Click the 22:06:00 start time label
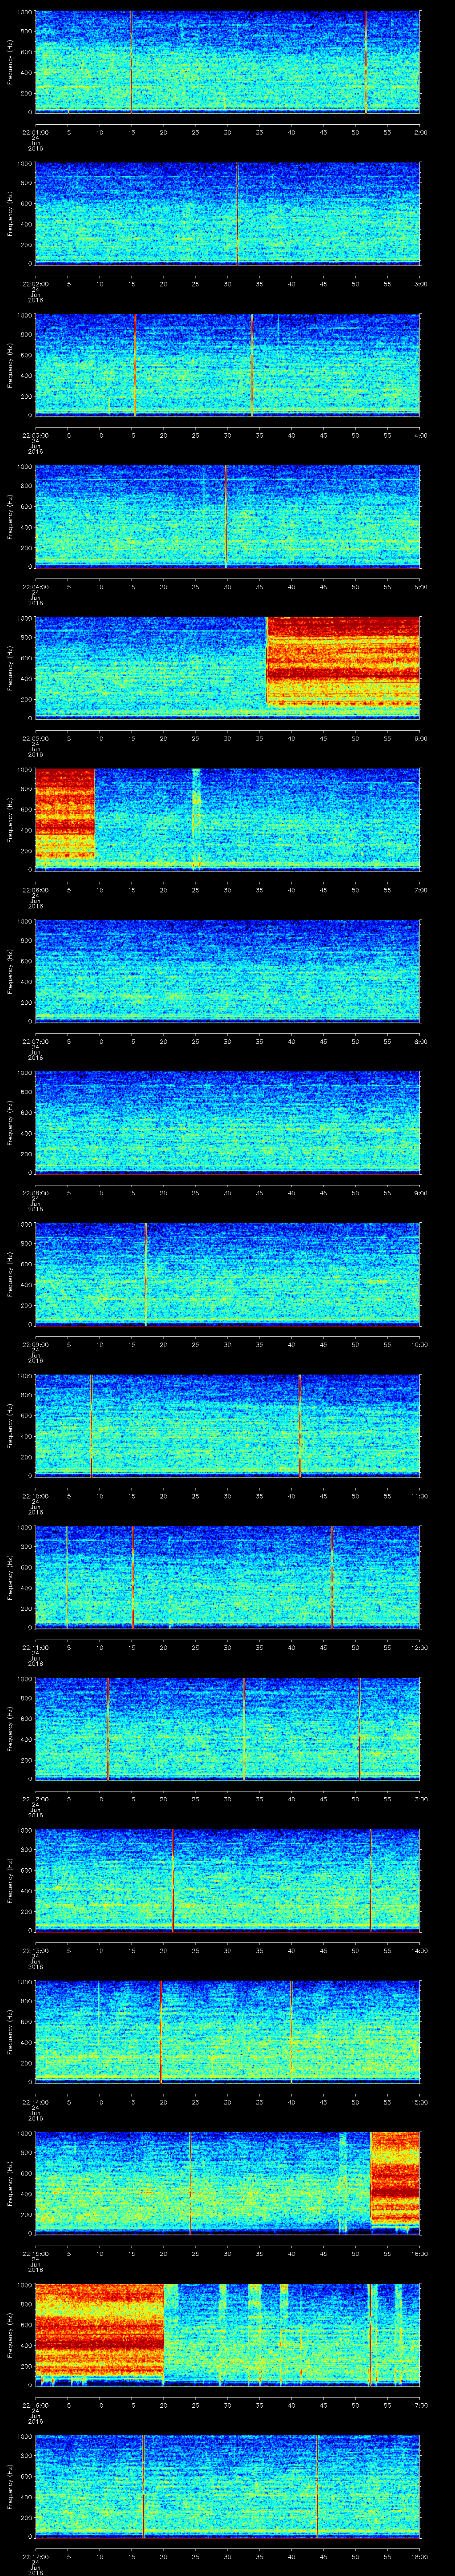Image resolution: width=455 pixels, height=2576 pixels. (x=35, y=890)
